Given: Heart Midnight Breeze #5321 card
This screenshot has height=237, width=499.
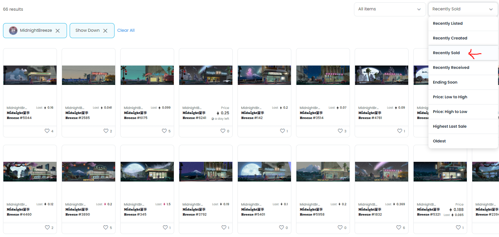Looking at the screenshot, I should click(458, 228).
